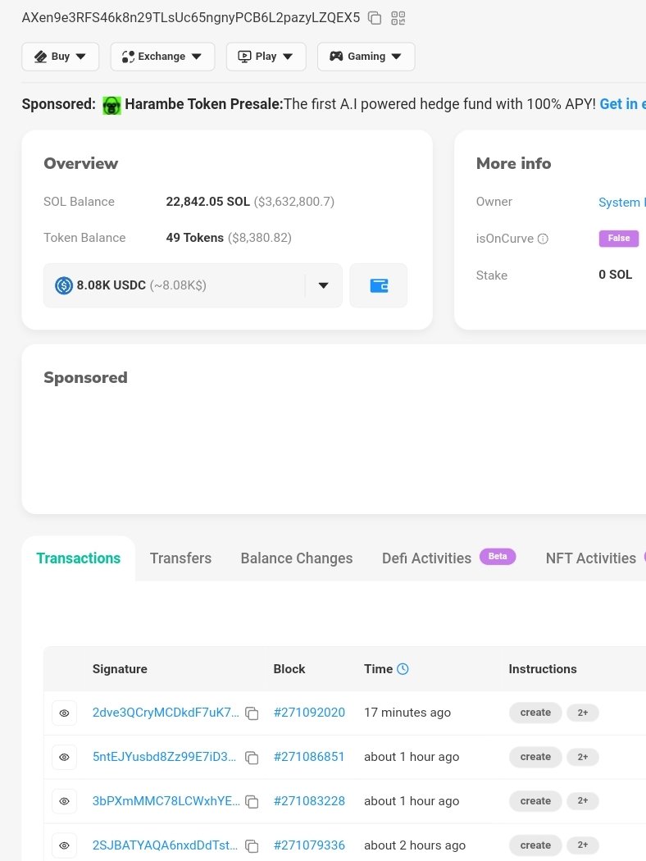Open transaction 2dve3QCryMCDkdF7uK7...

166,713
